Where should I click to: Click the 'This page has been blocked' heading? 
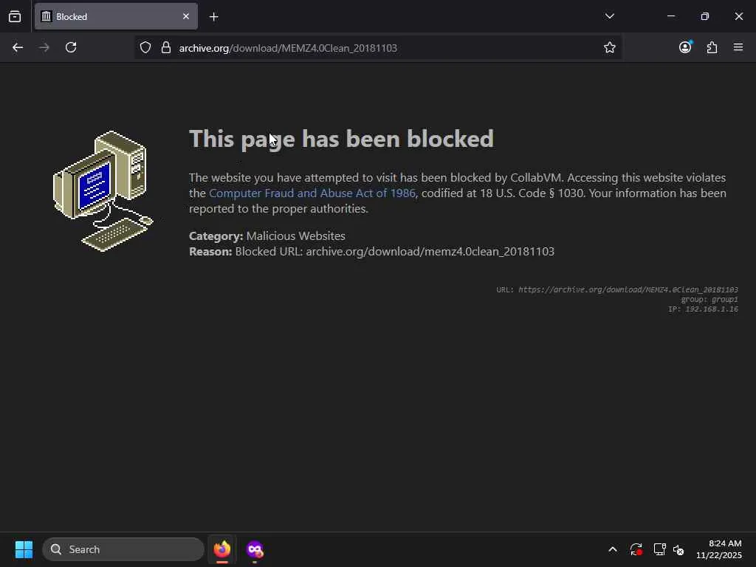[341, 139]
